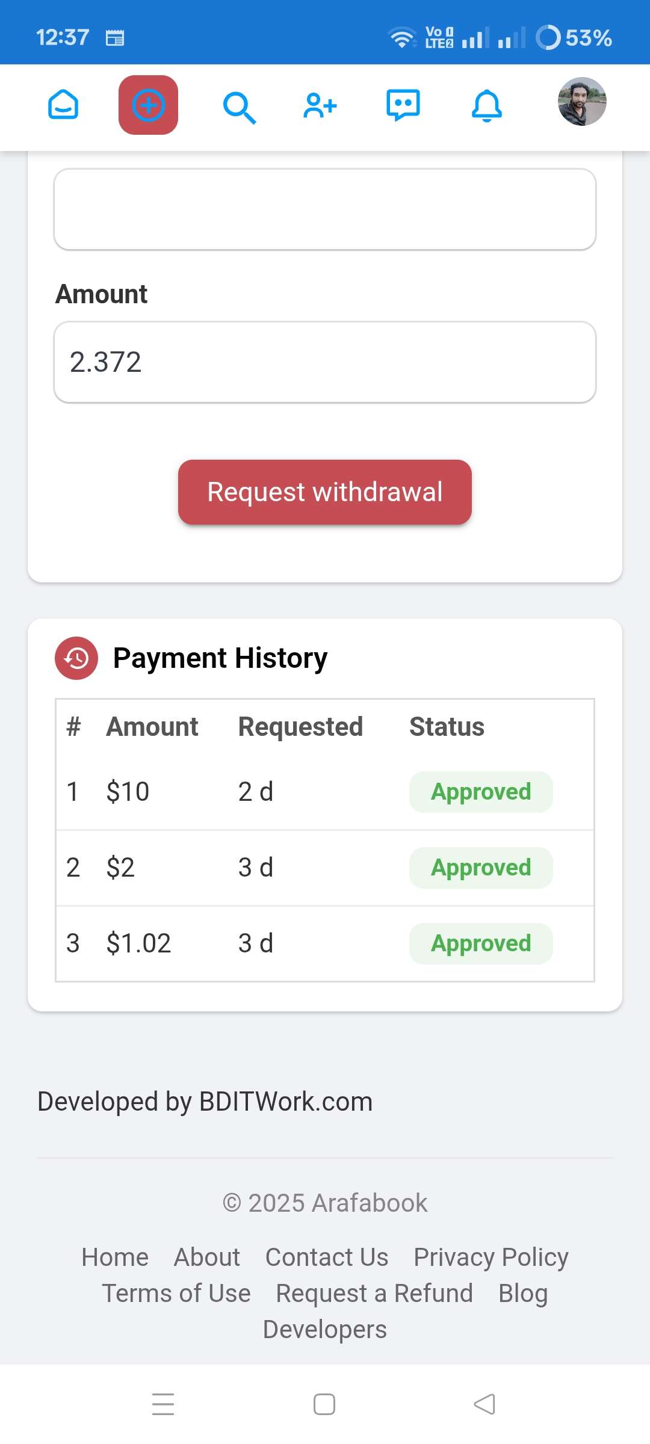Viewport: 650px width, 1444px height.
Task: Open the messages chat icon
Action: pyautogui.click(x=403, y=105)
